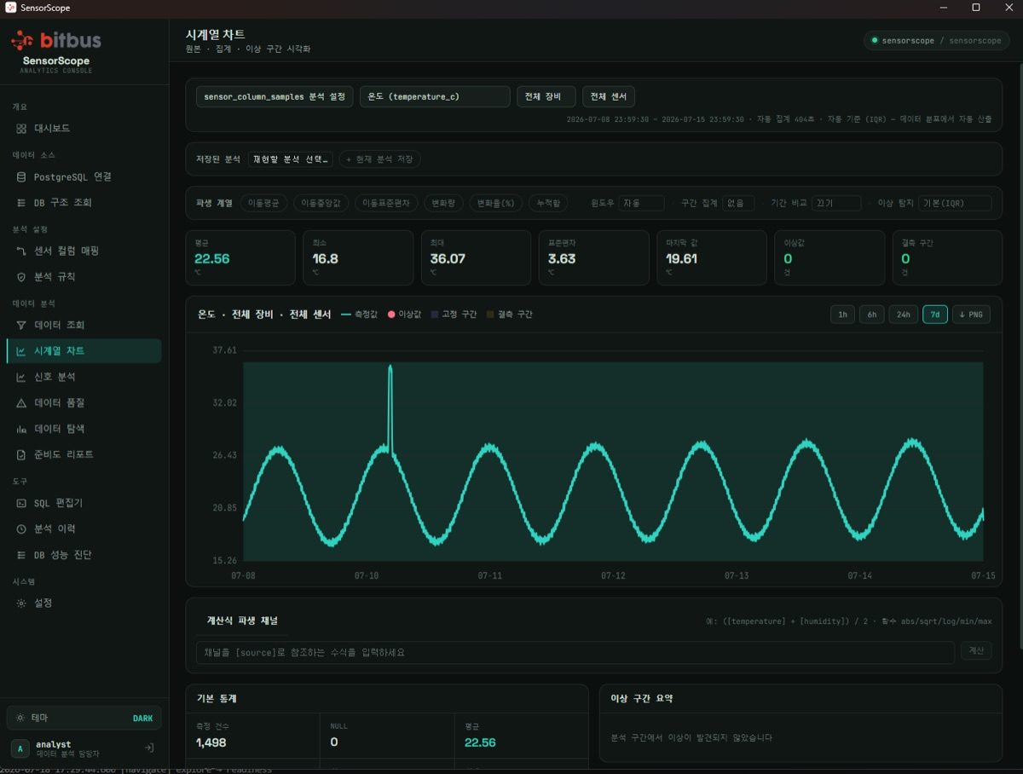Click the 데이터 품질 warning triangle icon
The height and width of the screenshot is (774, 1023).
(21, 403)
